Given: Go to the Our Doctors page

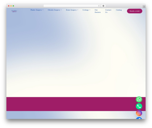Looking at the screenshot, I should point(98,11).
